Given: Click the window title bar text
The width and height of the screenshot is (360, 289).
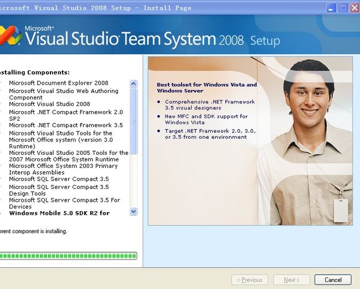Looking at the screenshot, I should 95,8.
